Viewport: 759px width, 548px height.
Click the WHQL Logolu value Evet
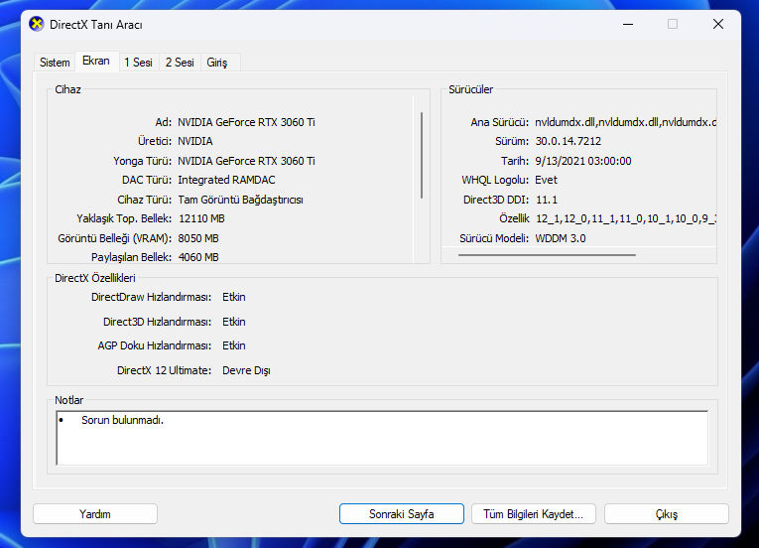(x=546, y=180)
